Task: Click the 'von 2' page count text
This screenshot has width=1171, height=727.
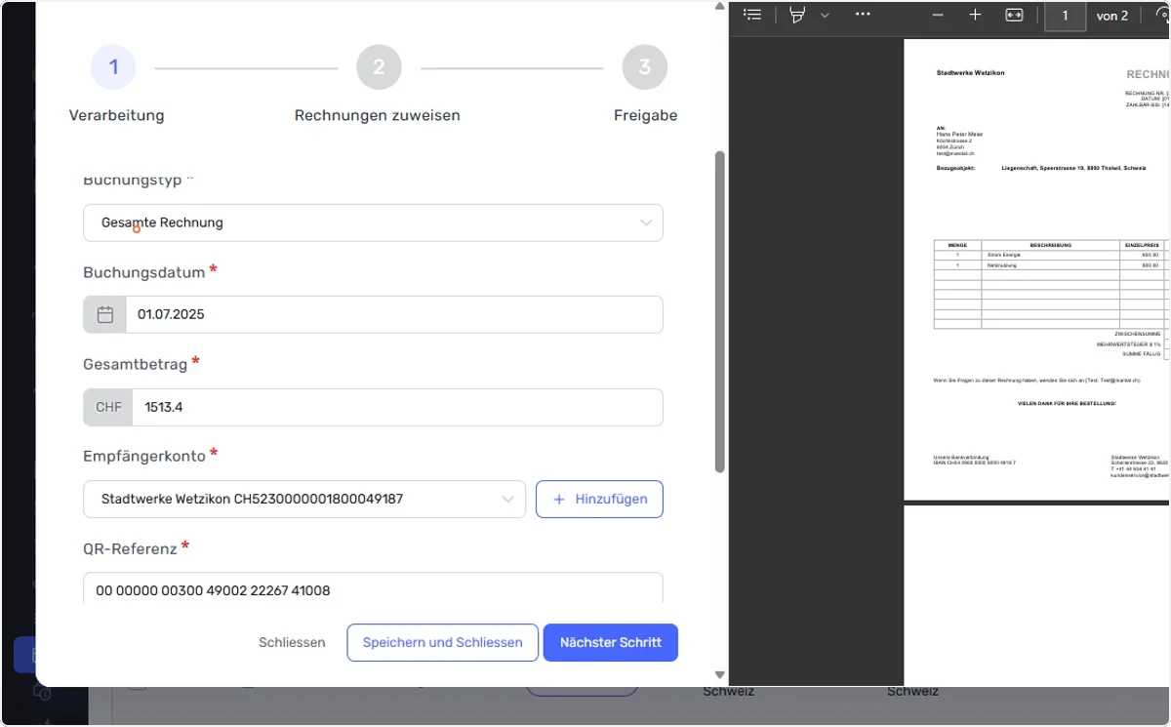Action: click(x=1112, y=16)
